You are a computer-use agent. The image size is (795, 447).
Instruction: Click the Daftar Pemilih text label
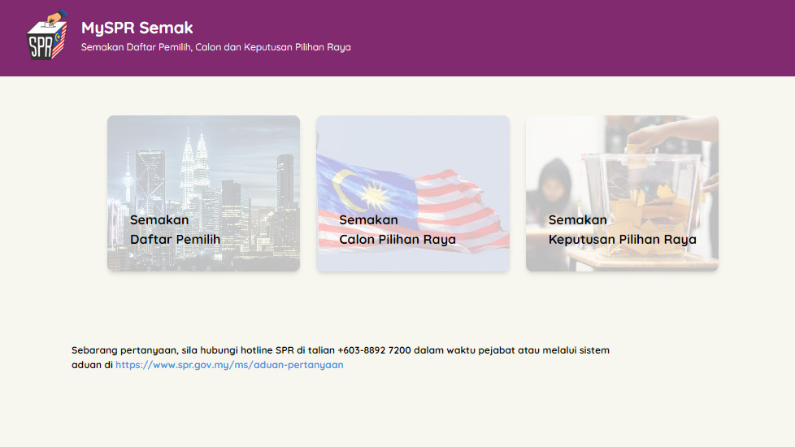[x=175, y=239]
